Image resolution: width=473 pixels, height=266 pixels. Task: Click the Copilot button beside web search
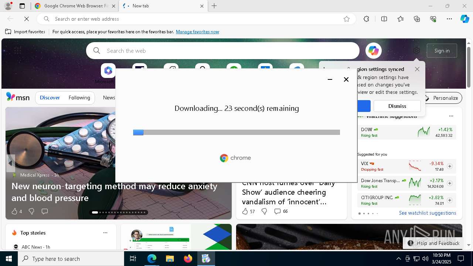point(373,51)
